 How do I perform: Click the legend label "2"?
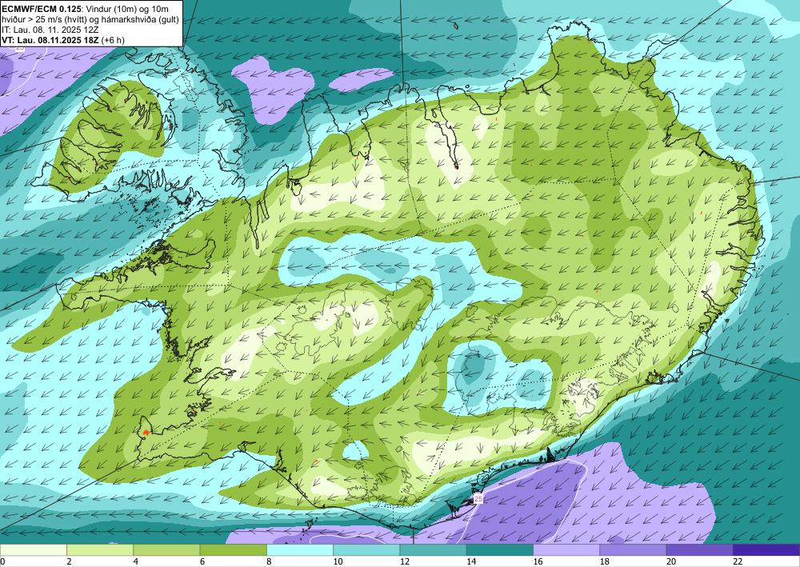(69, 561)
